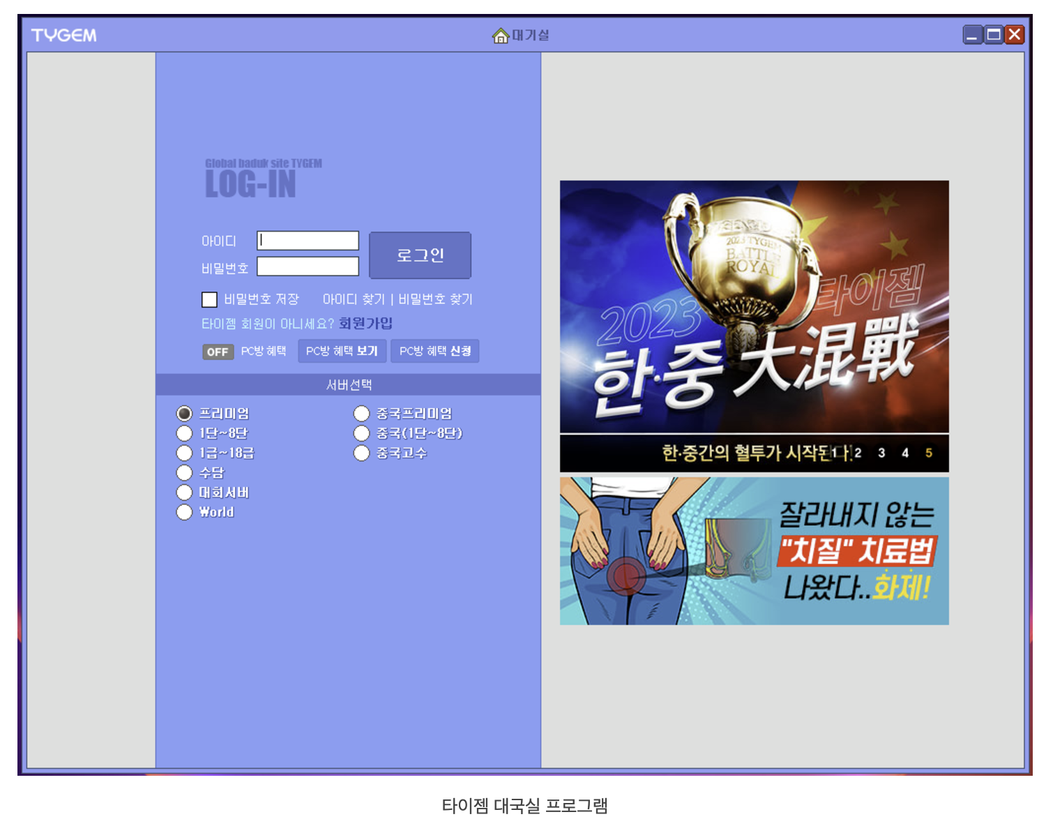
Task: Click the PC방 혜택 신청 button
Action: 435,351
